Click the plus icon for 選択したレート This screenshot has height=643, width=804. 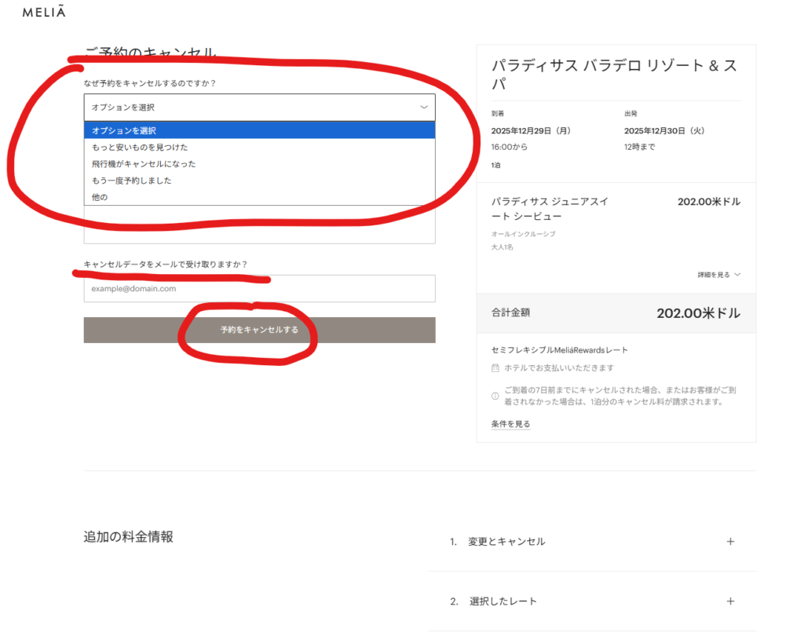pos(730,601)
